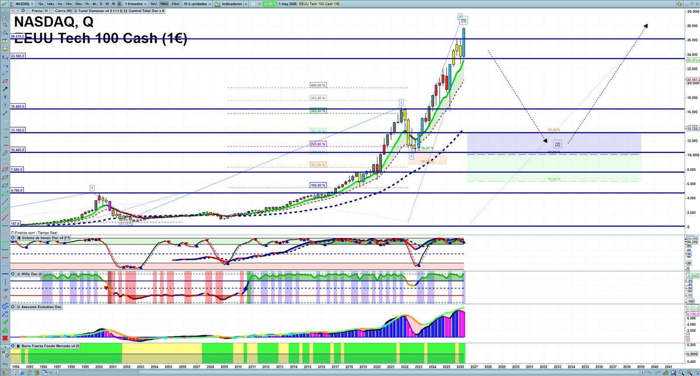The image size is (700, 376).
Task: Select the segment line tool
Action: coord(5,113)
